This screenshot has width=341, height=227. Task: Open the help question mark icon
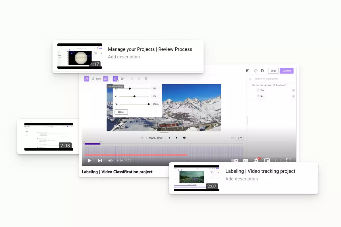coord(256,71)
